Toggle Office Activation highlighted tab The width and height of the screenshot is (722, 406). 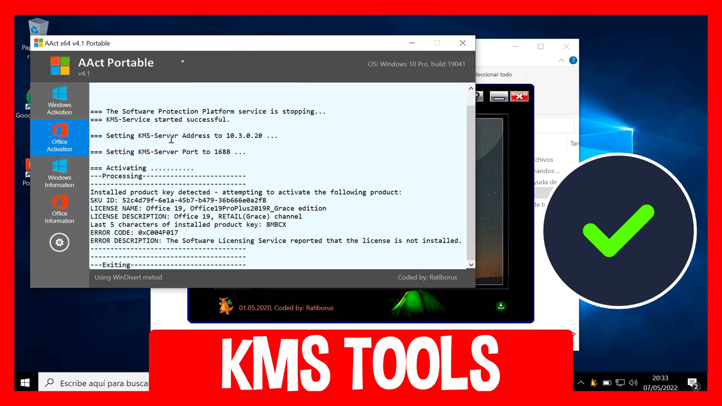tap(59, 137)
